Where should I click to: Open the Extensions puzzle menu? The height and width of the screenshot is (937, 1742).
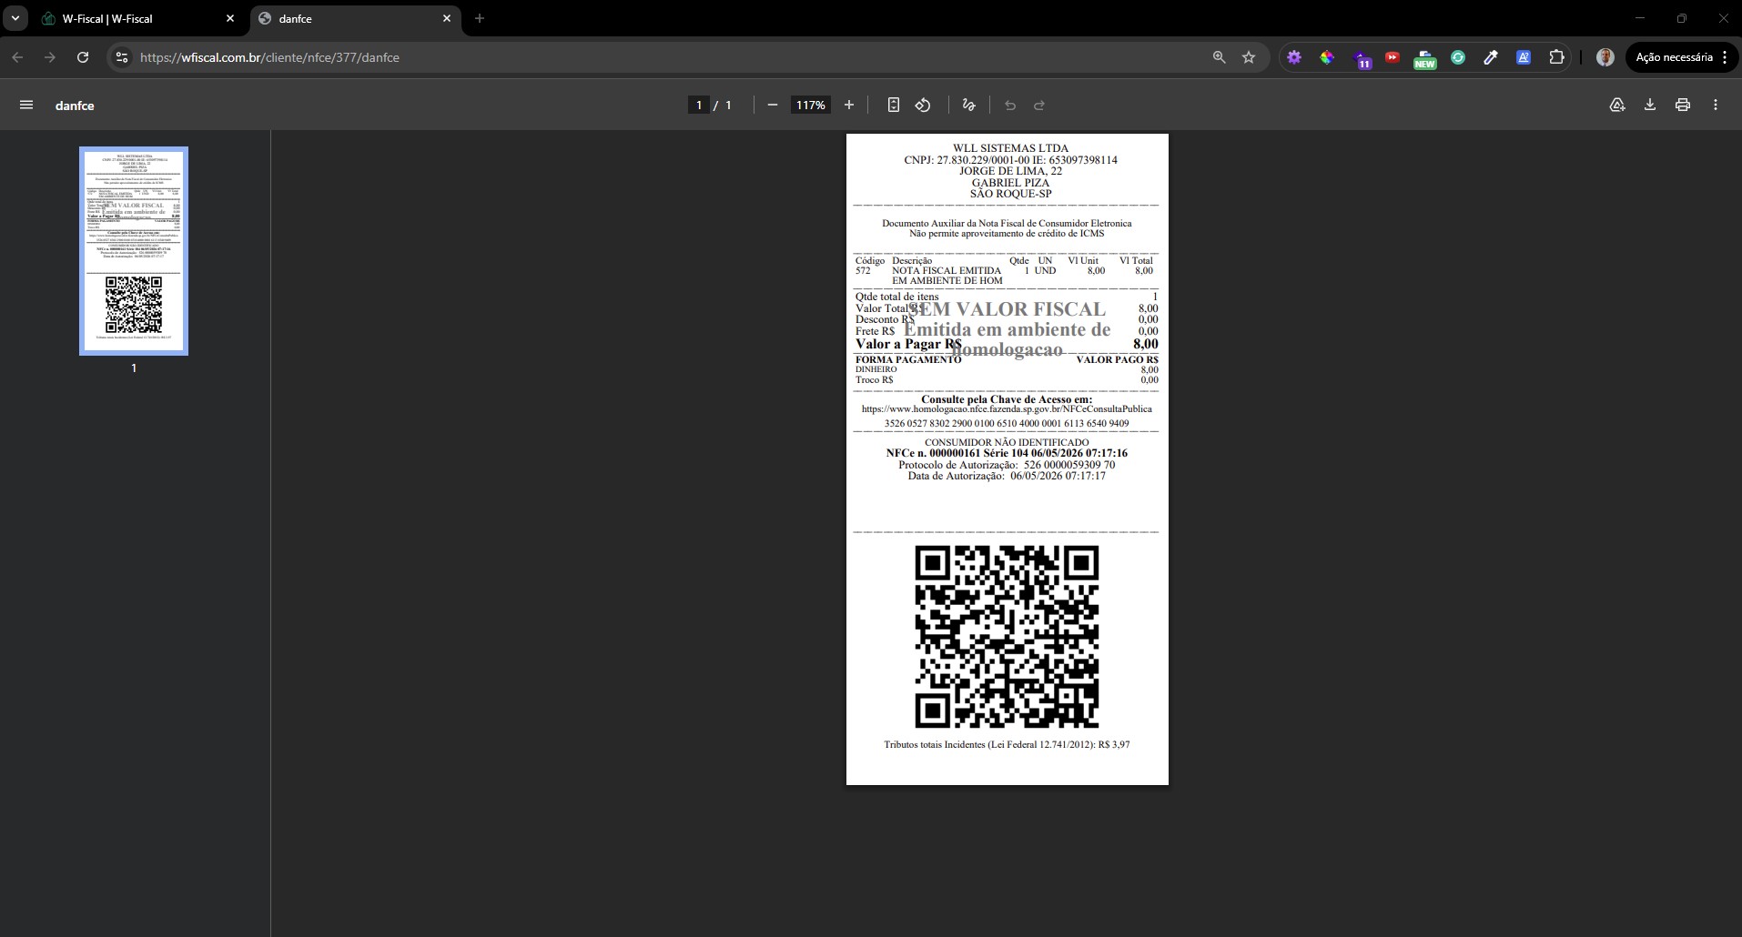coord(1556,57)
